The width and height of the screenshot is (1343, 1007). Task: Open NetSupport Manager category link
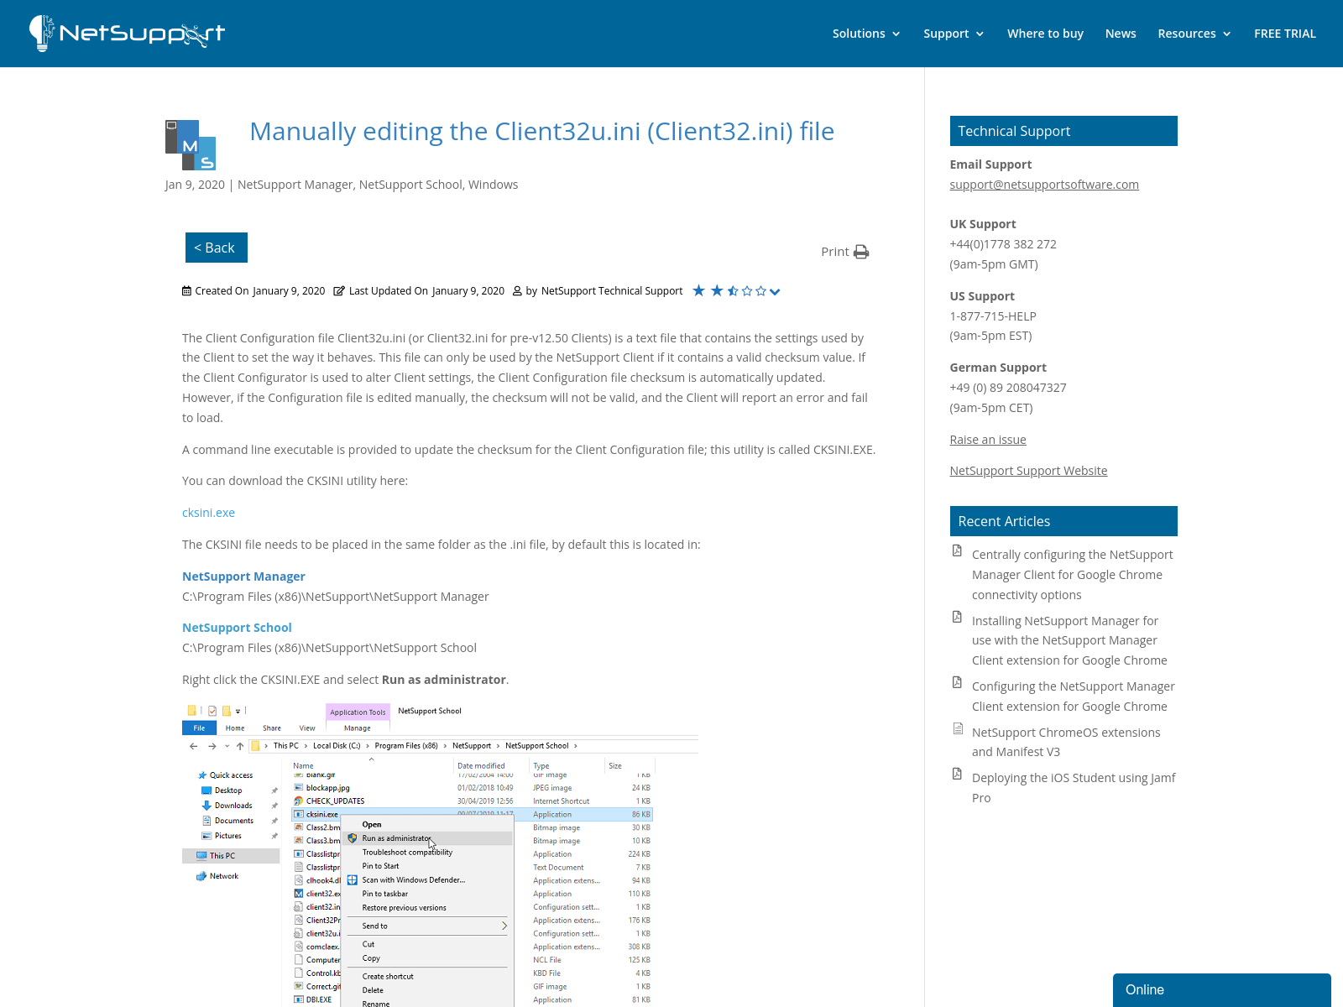pos(295,185)
